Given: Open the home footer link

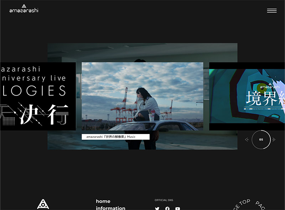Looking at the screenshot, I should [x=103, y=201].
